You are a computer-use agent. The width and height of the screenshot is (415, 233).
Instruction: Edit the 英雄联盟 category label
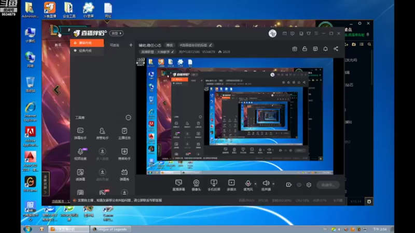click(157, 52)
